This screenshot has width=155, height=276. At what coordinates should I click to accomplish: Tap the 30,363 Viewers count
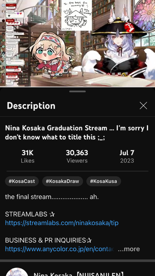click(x=77, y=156)
